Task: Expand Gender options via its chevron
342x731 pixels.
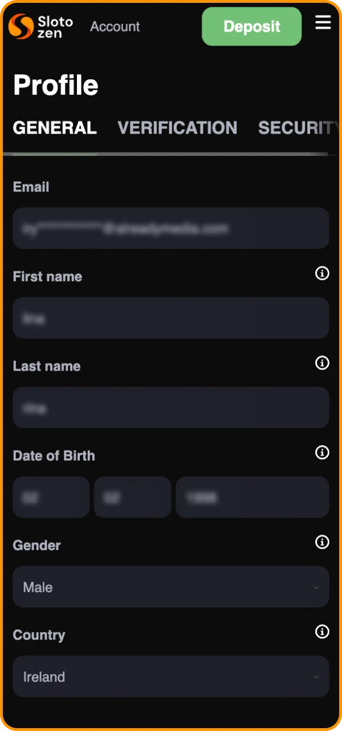Action: tap(316, 587)
